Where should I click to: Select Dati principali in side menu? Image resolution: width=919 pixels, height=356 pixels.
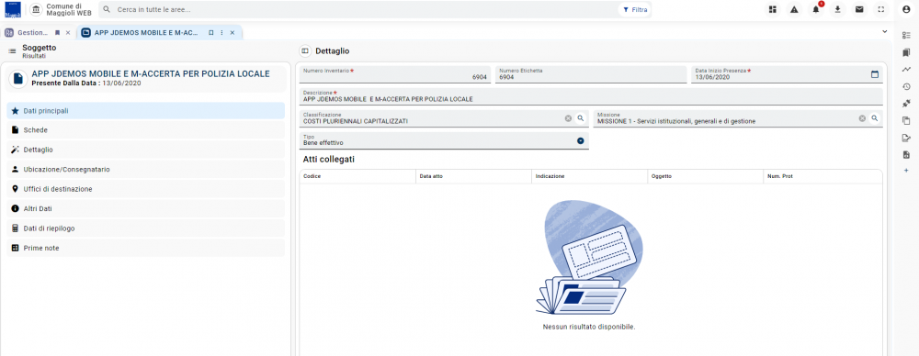tap(145, 111)
